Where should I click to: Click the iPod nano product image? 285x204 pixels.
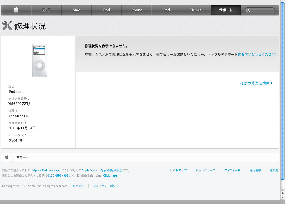point(39,61)
